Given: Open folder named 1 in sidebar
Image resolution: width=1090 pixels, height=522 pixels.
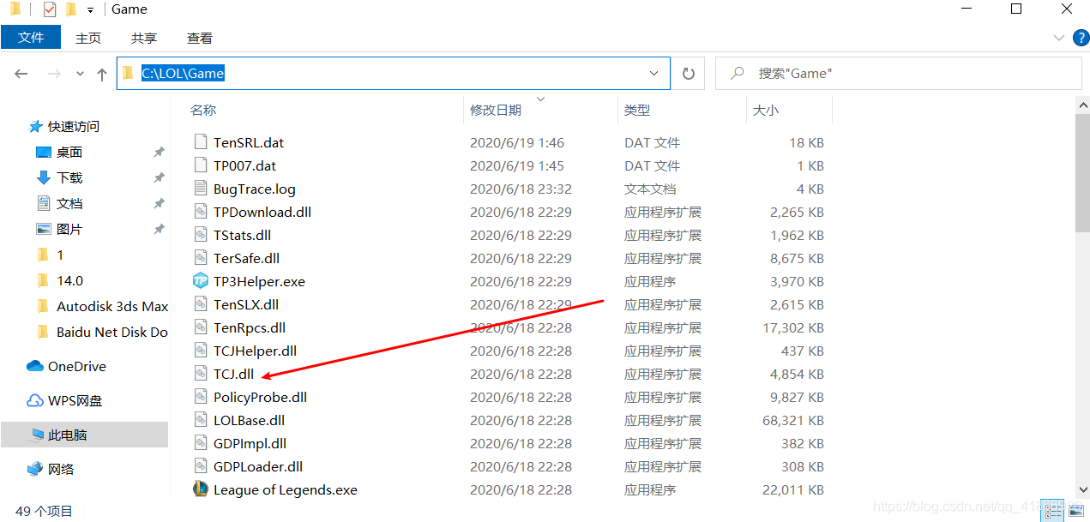Looking at the screenshot, I should [60, 255].
